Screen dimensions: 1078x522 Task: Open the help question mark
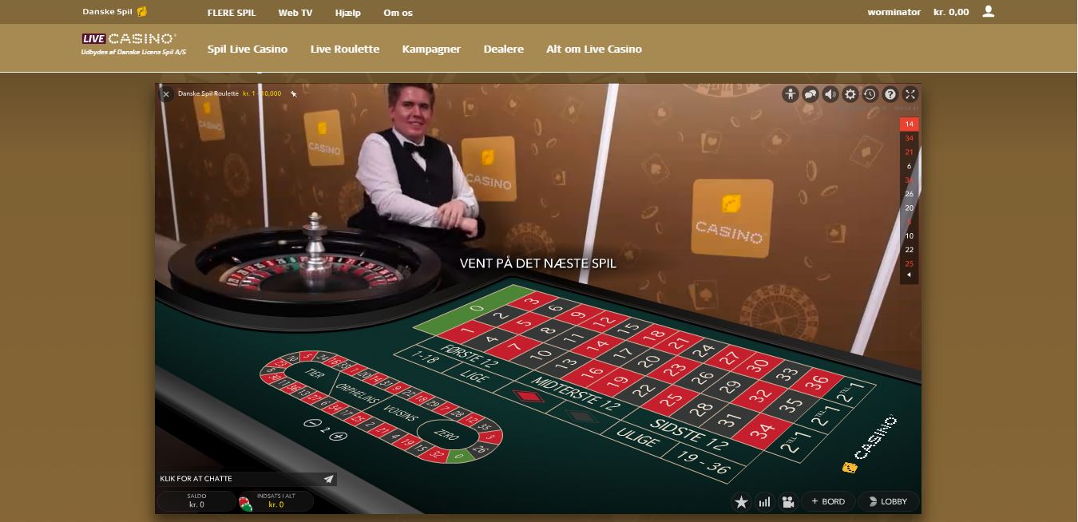point(890,94)
